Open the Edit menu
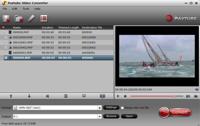The width and height of the screenshot is (200, 126). 15,9
